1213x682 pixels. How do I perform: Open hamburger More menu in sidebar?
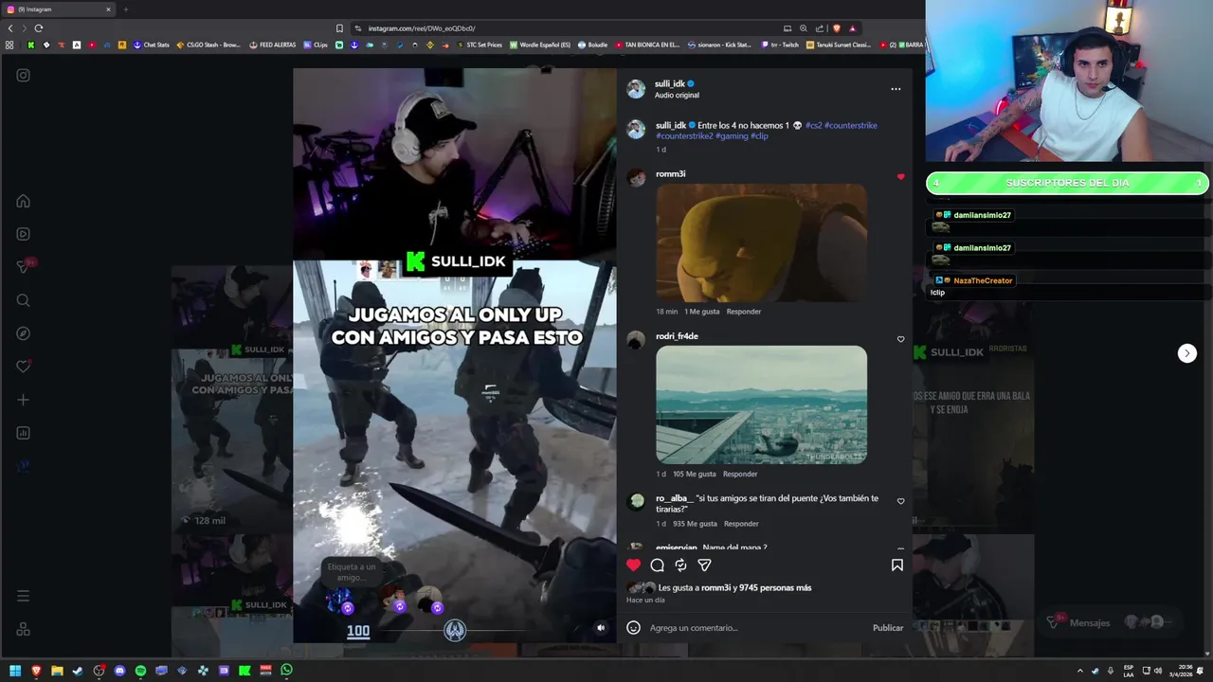[24, 596]
